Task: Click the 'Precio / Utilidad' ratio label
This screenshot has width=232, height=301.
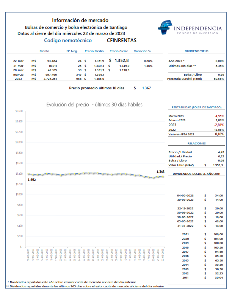Action: (180, 152)
